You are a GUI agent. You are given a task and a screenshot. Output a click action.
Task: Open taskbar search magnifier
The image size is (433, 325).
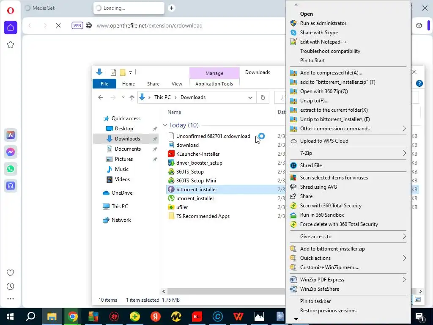point(30,317)
